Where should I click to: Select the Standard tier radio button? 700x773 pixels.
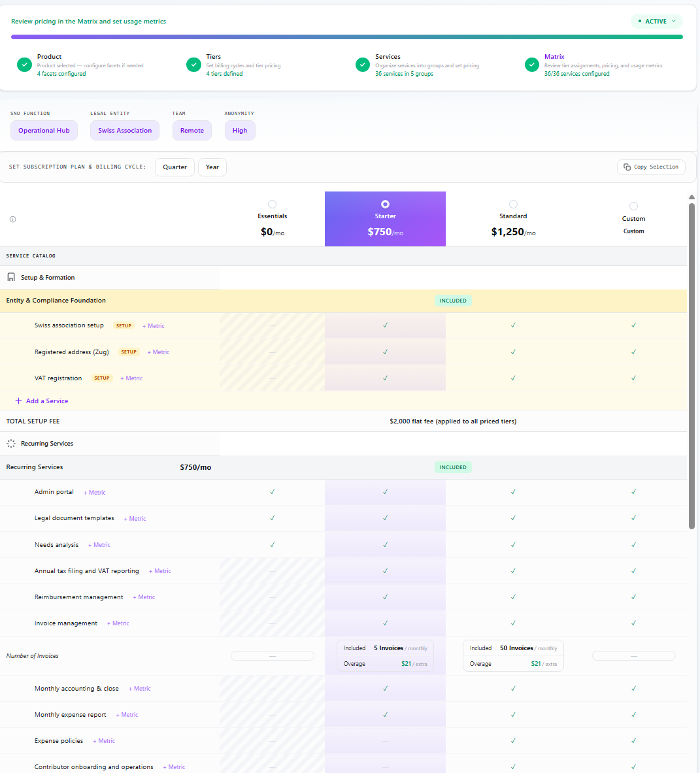513,204
